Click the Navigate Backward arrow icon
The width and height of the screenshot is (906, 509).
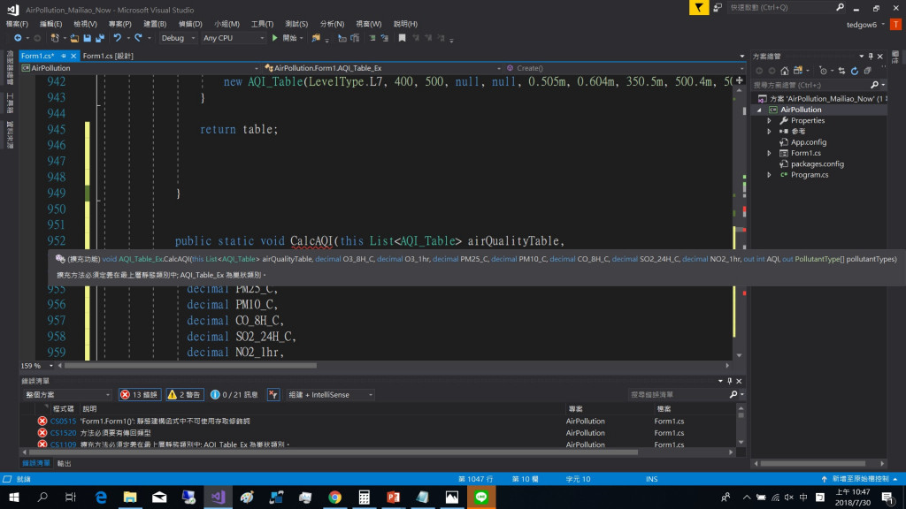(x=18, y=38)
